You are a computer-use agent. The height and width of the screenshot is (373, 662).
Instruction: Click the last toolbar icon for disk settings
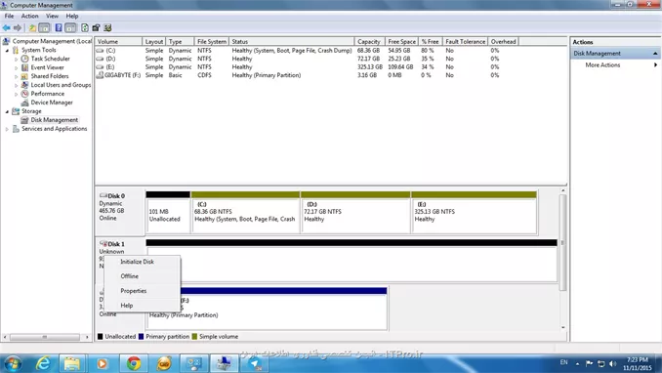point(107,28)
